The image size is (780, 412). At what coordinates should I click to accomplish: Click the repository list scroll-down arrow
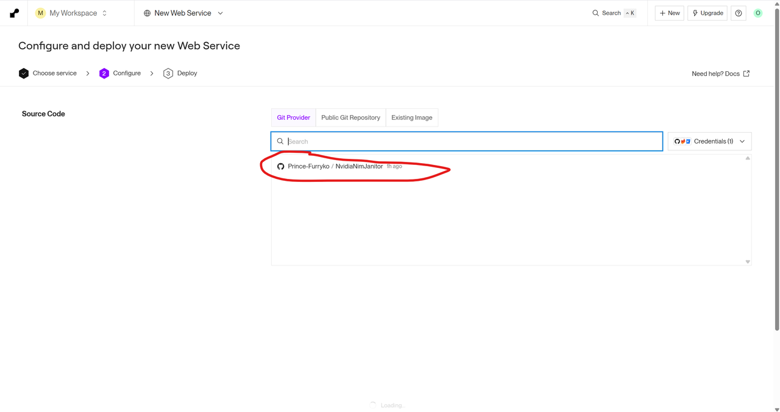748,262
